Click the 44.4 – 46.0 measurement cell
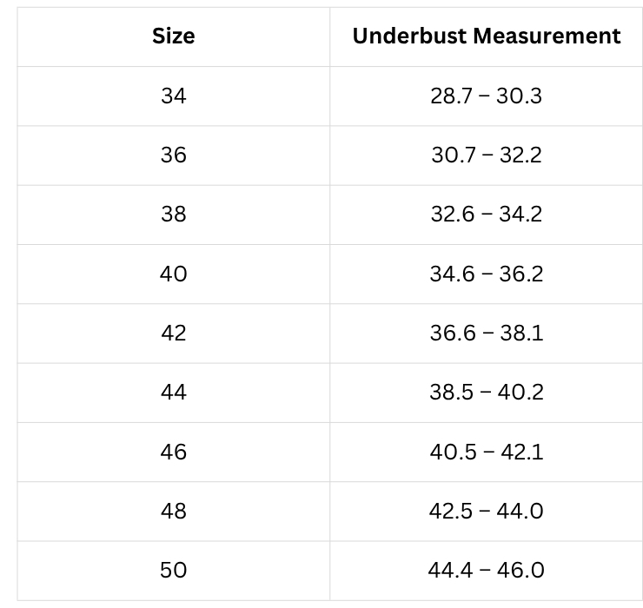Image resolution: width=643 pixels, height=608 pixels. (487, 571)
